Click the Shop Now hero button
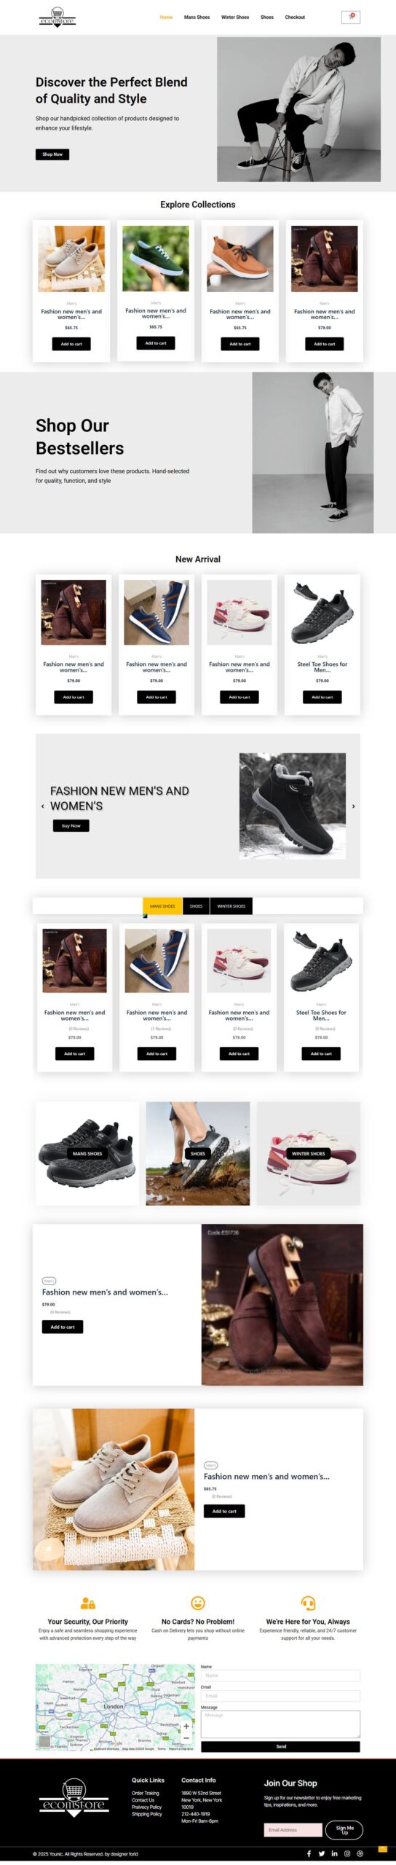The image size is (396, 1865). pyautogui.click(x=52, y=154)
